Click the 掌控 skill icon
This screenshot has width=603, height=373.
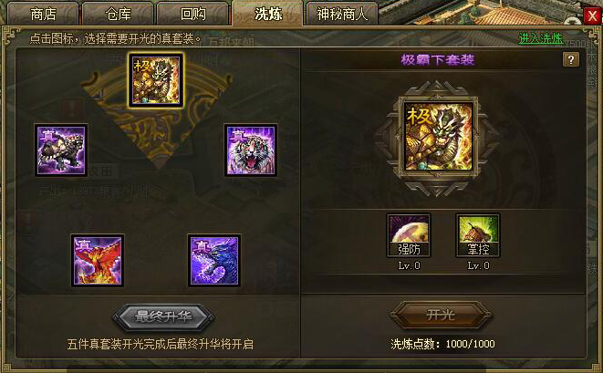(478, 235)
